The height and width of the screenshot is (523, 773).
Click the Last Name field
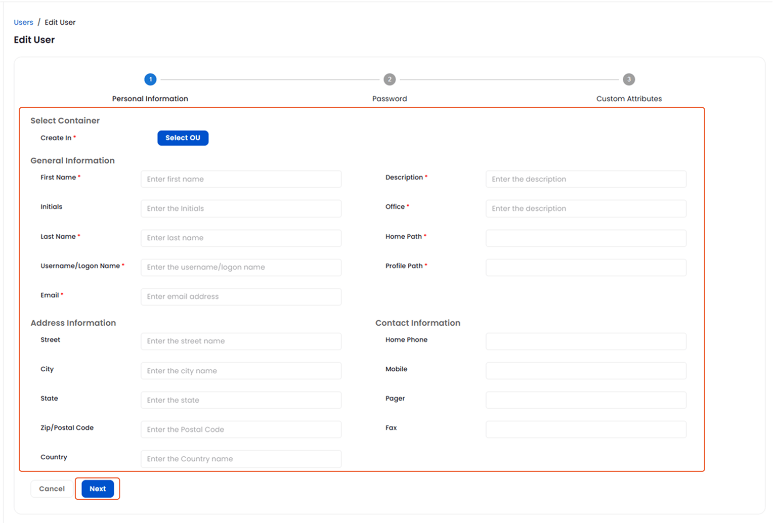tap(241, 238)
